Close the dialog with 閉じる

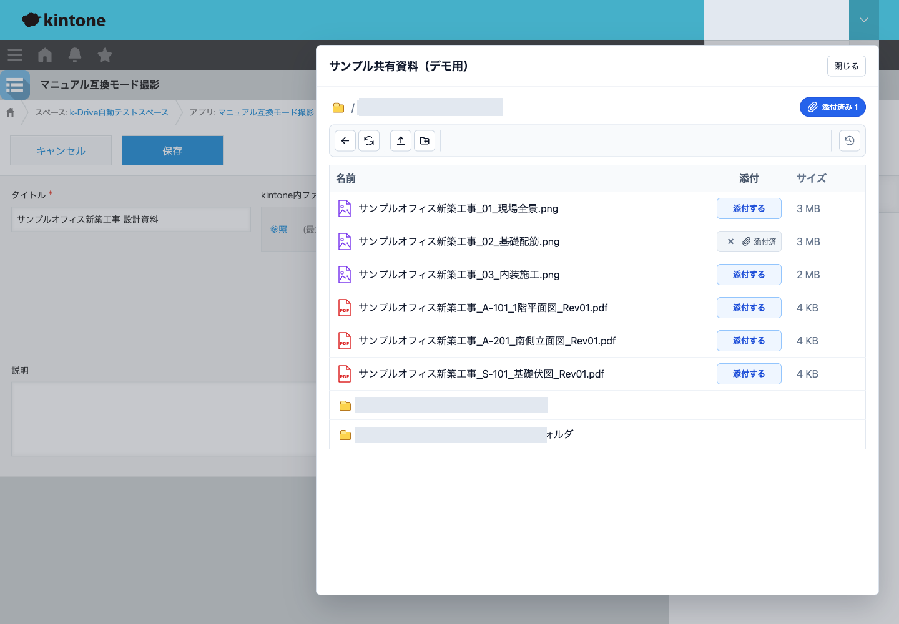tap(847, 66)
